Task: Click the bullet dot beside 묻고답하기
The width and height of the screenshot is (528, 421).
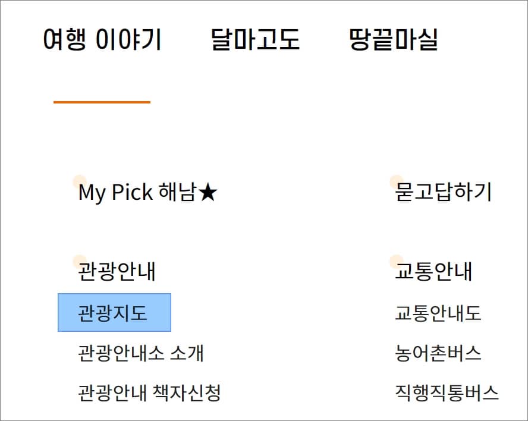Action: pyautogui.click(x=397, y=181)
